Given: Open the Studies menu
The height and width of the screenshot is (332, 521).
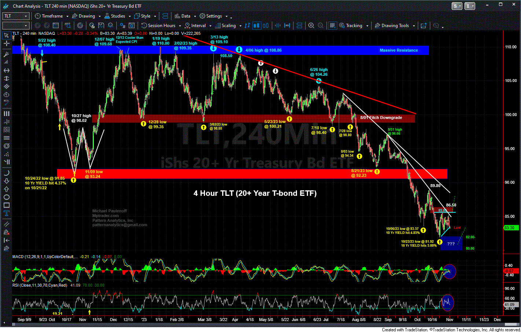Looking at the screenshot, I should 115,16.
